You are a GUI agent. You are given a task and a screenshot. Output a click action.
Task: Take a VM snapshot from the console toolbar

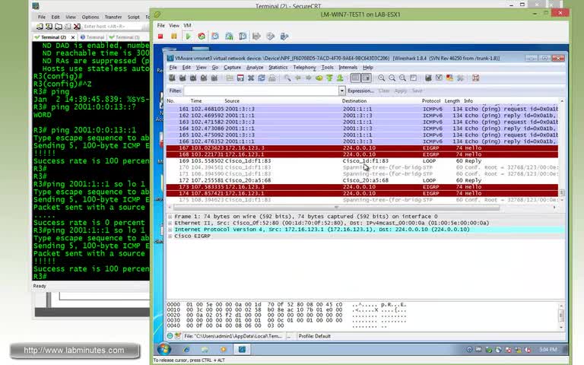point(215,36)
